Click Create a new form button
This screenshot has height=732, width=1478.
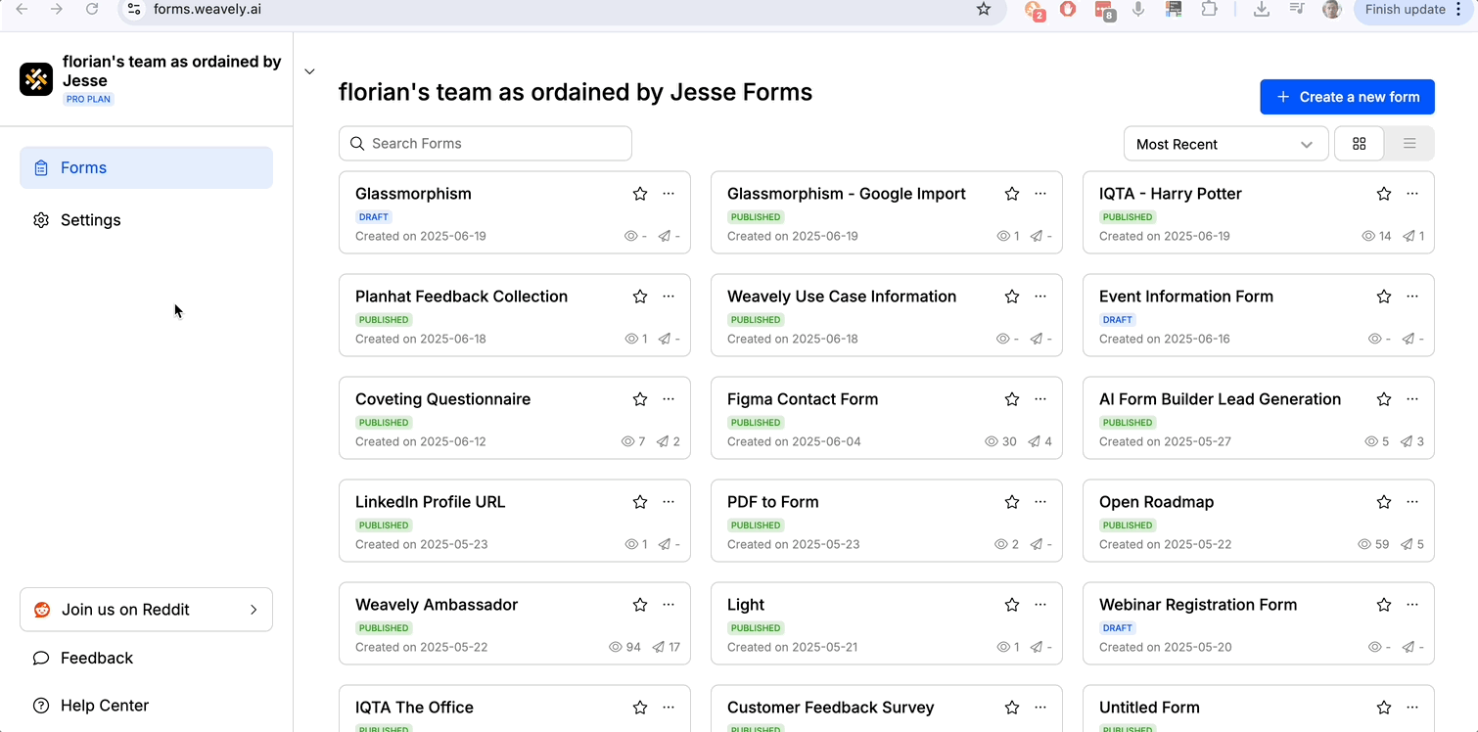pyautogui.click(x=1347, y=97)
